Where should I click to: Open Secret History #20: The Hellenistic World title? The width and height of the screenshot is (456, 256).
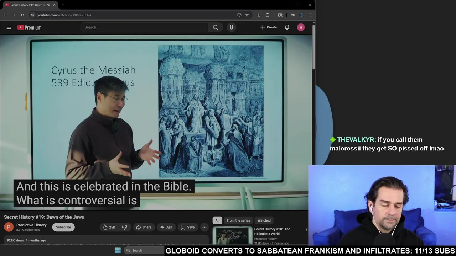coord(272,231)
